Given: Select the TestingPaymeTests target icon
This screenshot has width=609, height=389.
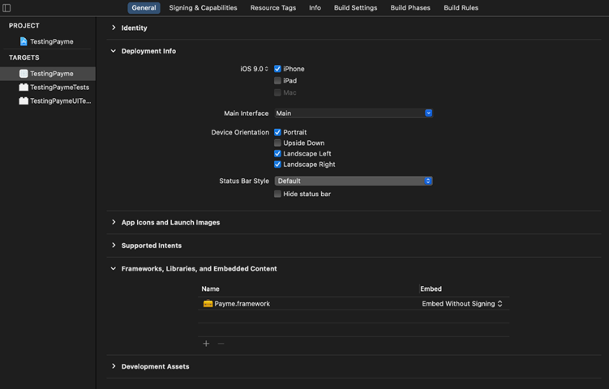Looking at the screenshot, I should pyautogui.click(x=24, y=88).
